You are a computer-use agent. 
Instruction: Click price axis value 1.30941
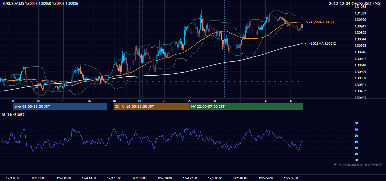[361, 26]
